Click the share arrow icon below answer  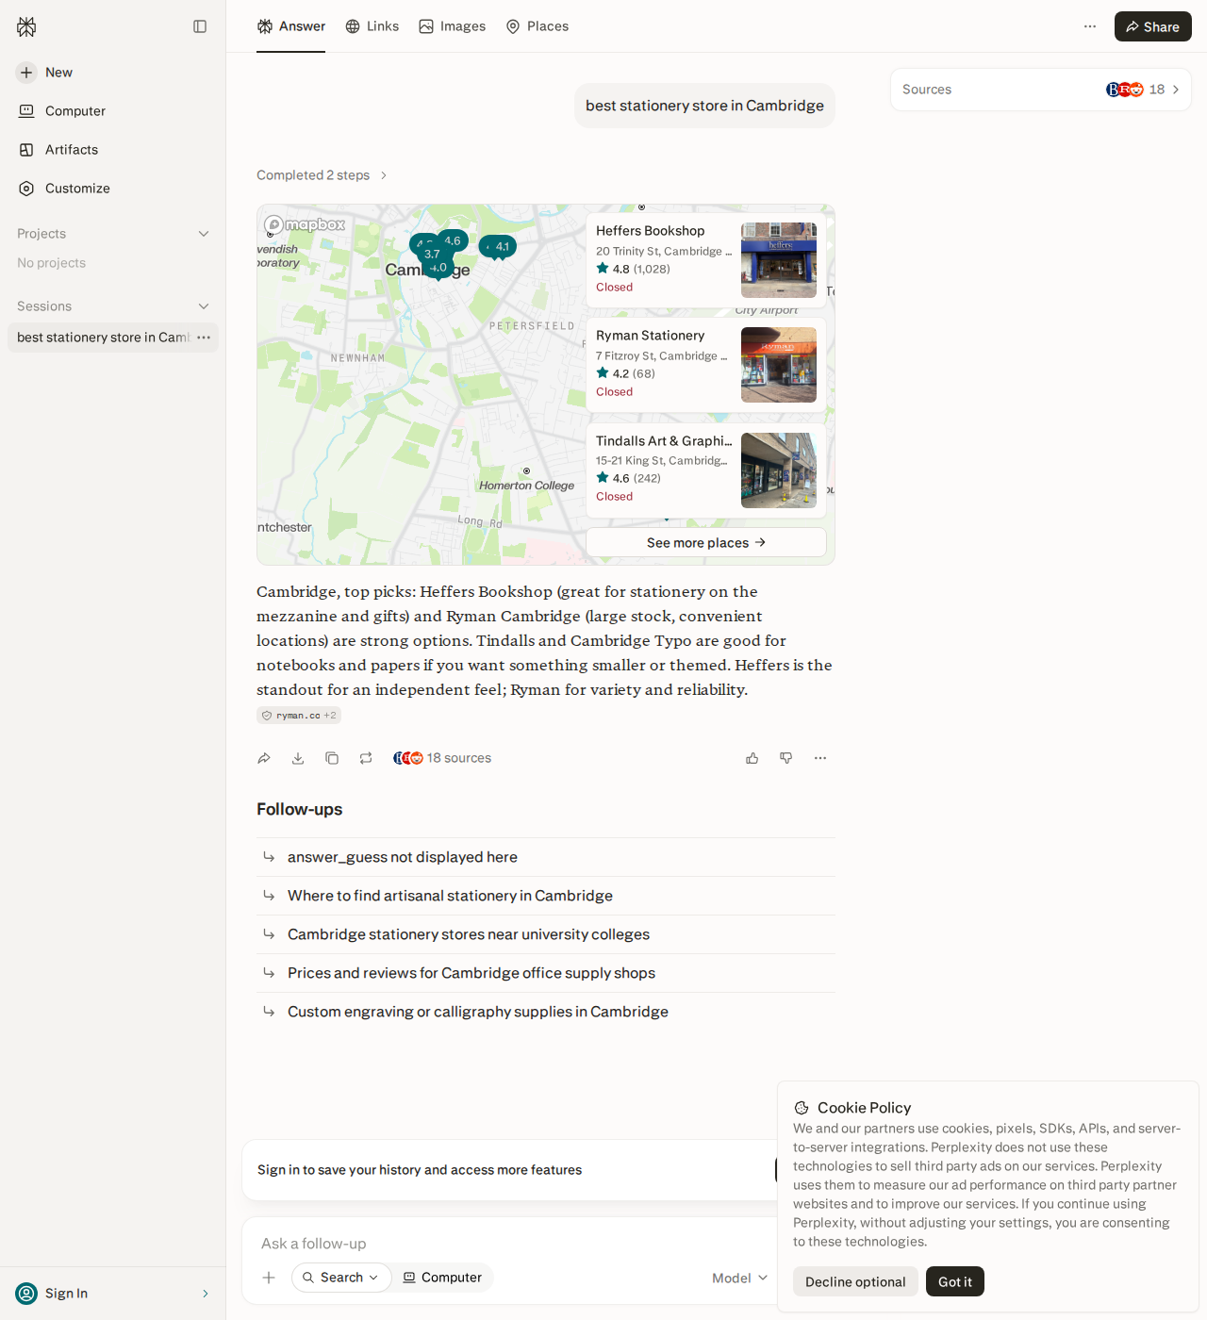pyautogui.click(x=264, y=758)
